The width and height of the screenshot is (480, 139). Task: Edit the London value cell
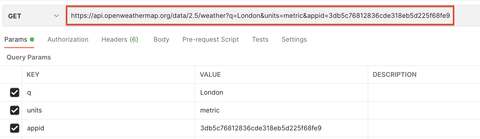[x=281, y=92]
